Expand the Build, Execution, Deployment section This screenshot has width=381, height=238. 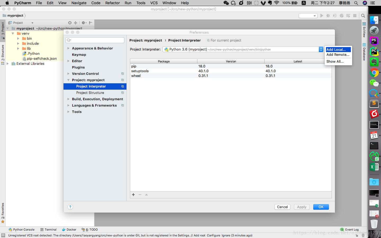point(69,99)
